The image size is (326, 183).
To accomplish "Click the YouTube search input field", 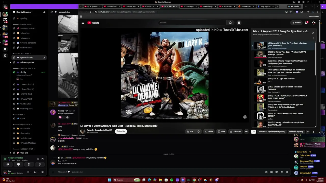I will tap(192, 23).
